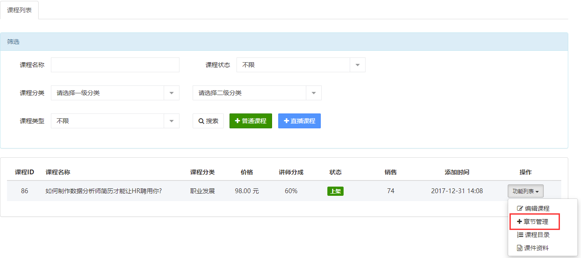Click the 搜索 button

tap(208, 121)
